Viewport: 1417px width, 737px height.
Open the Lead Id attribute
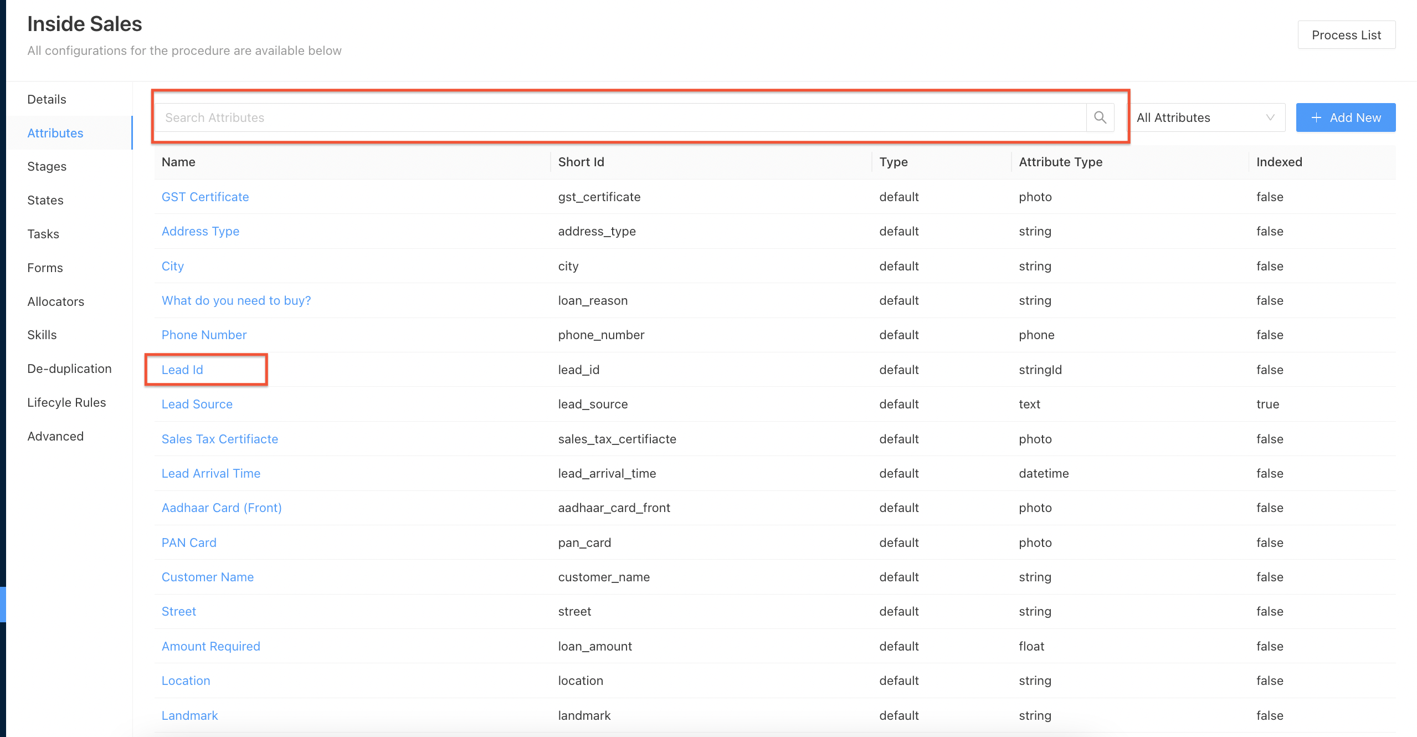pos(182,370)
